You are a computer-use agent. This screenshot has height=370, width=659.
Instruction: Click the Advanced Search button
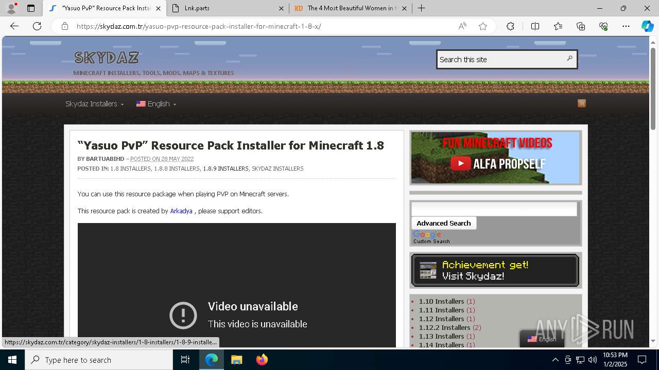point(444,223)
